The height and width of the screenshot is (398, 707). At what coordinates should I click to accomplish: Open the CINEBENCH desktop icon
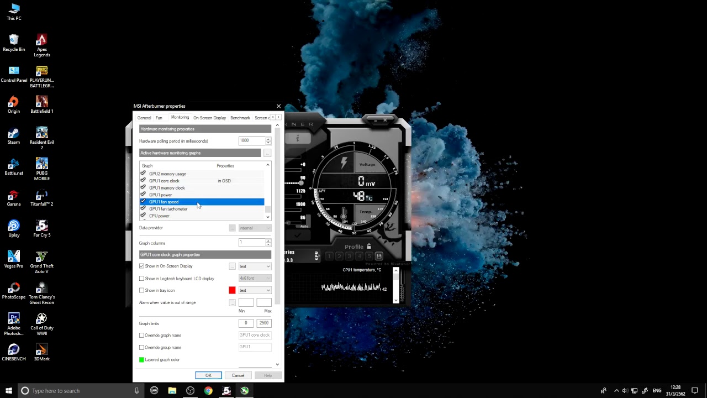14,353
